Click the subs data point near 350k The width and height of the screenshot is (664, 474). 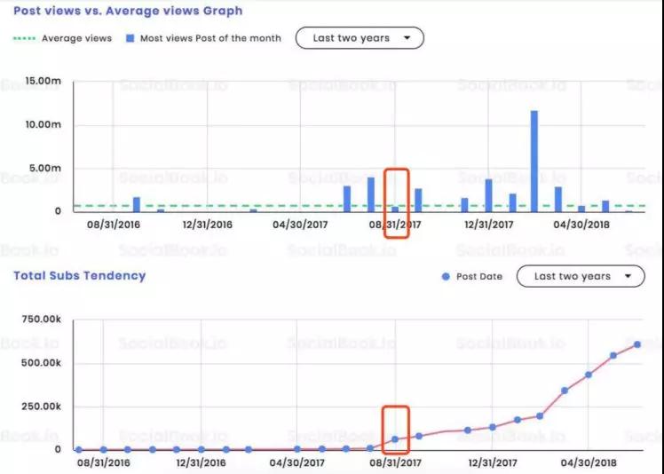point(565,391)
